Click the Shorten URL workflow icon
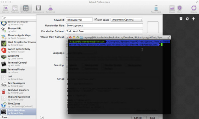The width and height of the screenshot is (199, 119). tap(4, 30)
